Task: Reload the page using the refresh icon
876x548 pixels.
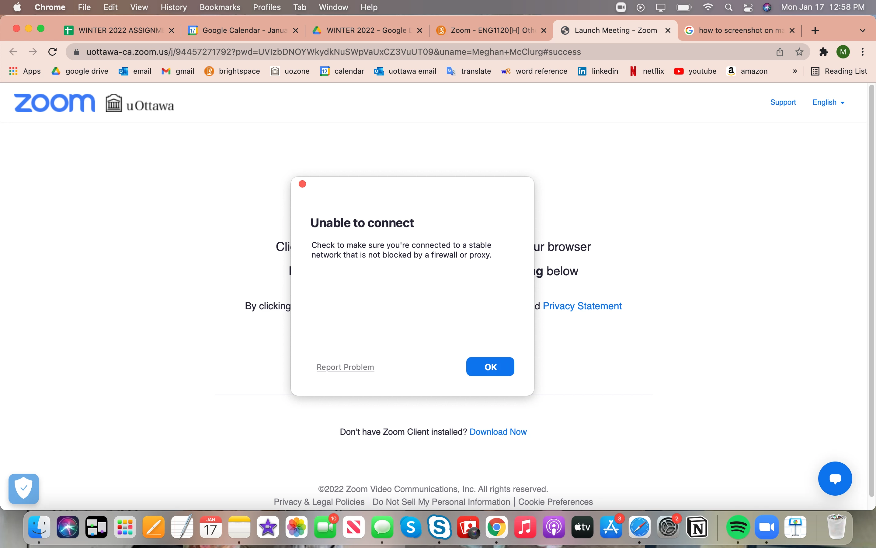Action: pos(53,52)
